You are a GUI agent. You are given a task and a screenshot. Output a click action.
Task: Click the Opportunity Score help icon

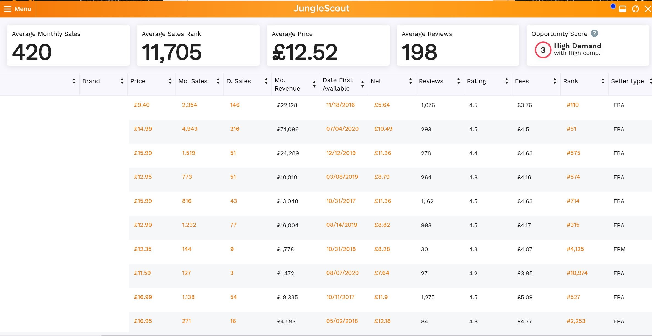click(594, 33)
